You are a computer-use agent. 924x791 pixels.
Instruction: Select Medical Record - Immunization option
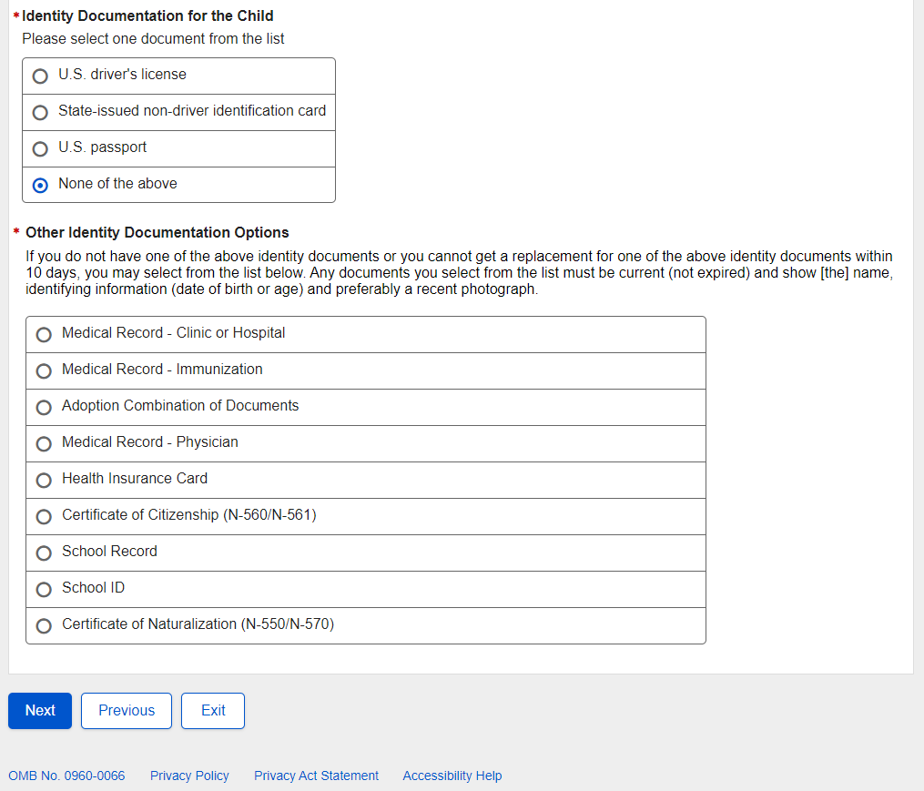(x=44, y=371)
